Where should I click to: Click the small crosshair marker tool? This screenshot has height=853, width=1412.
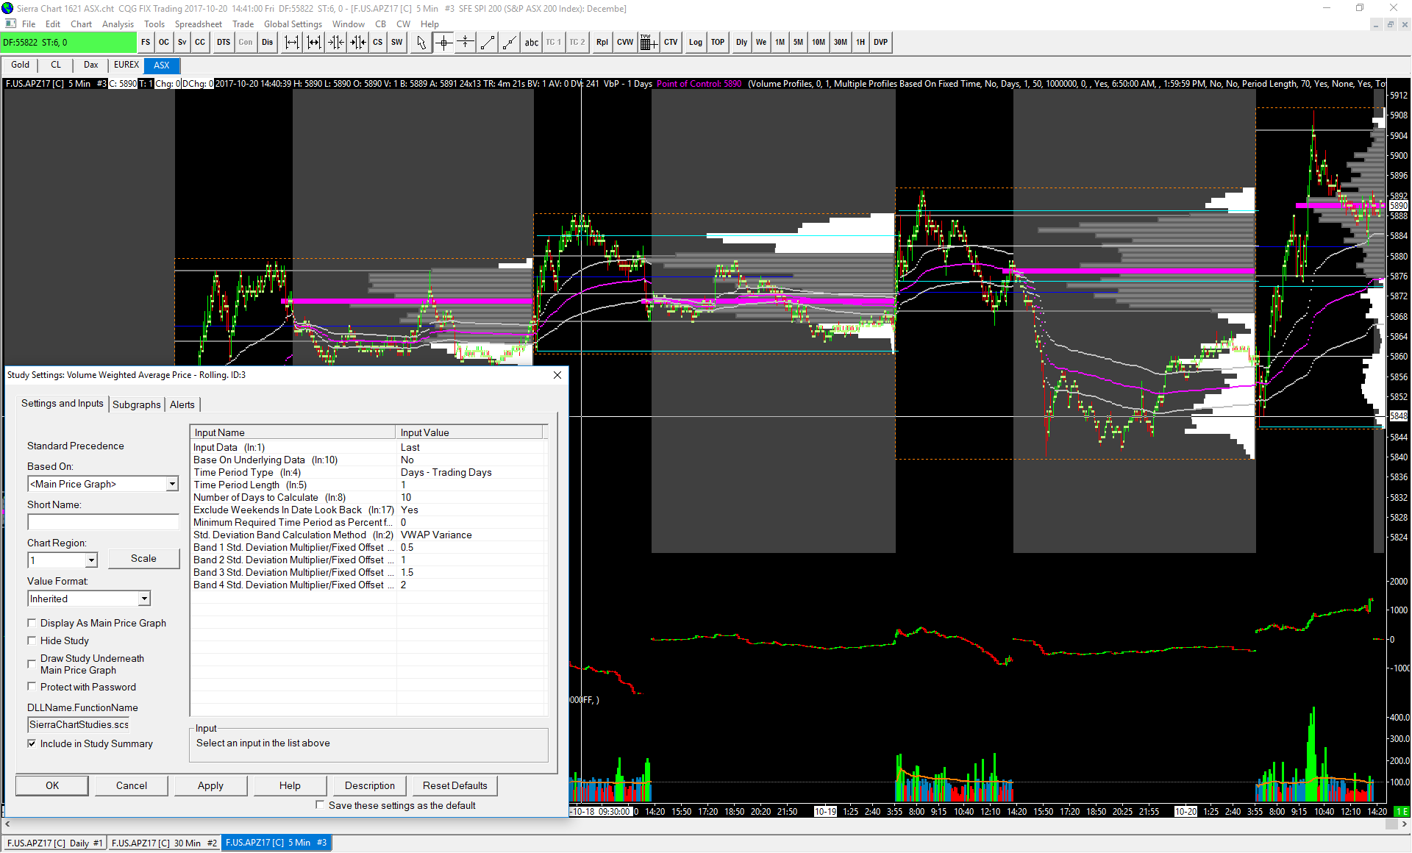[x=466, y=43]
